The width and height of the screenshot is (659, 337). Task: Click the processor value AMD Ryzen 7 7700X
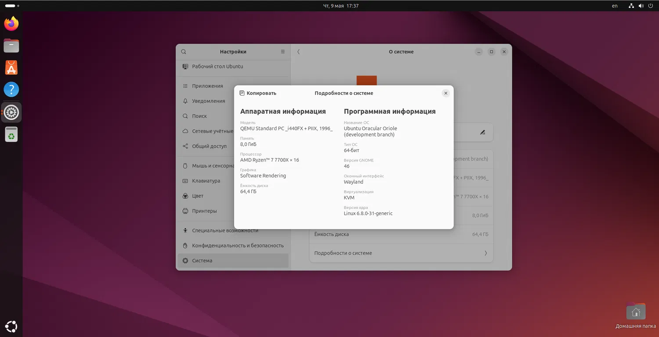tap(270, 160)
